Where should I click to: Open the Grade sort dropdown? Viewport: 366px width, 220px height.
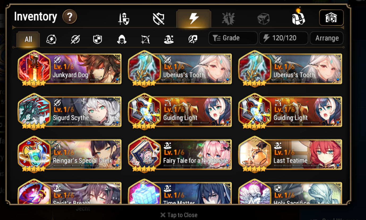point(233,38)
